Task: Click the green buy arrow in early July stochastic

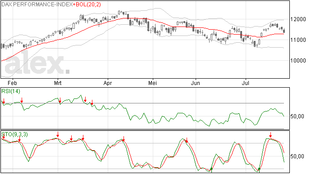Action: coord(259,170)
